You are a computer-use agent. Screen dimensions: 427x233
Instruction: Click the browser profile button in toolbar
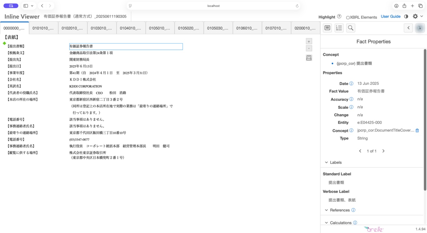click(x=11, y=6)
